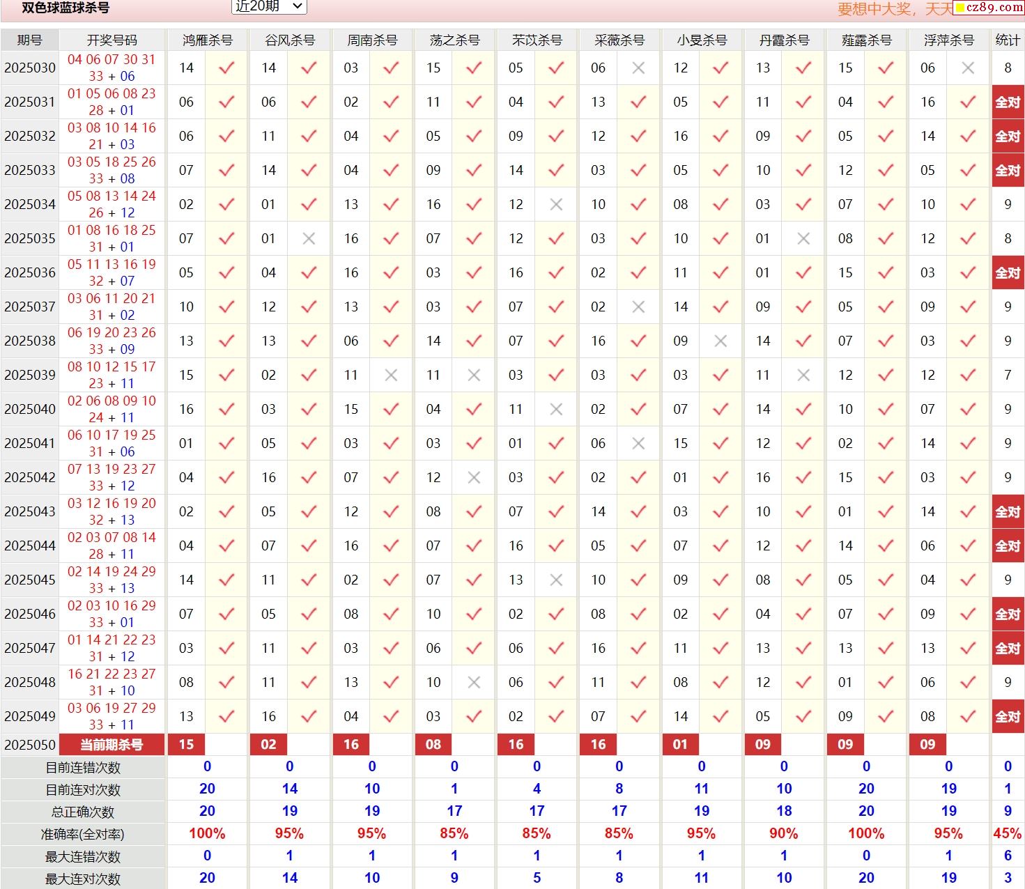Click the 双色球蓝球杀号 page title
This screenshot has width=1025, height=889.
pyautogui.click(x=65, y=8)
